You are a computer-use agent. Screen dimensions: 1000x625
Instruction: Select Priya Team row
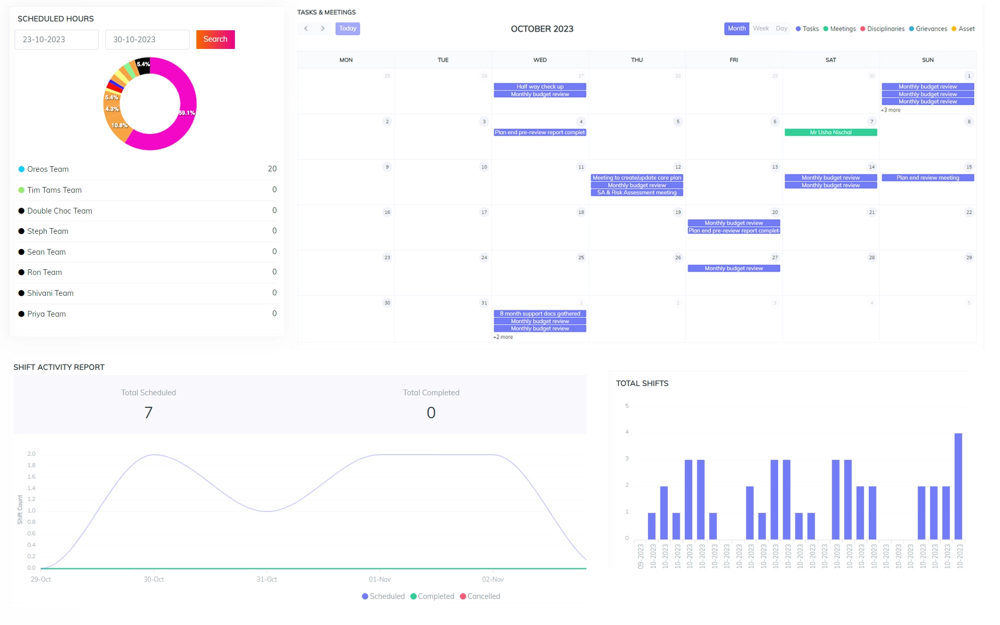click(x=147, y=314)
